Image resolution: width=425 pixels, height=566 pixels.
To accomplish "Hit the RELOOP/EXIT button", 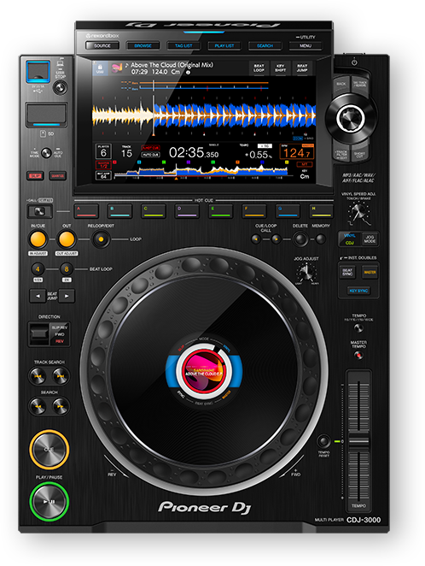I will pos(101,239).
